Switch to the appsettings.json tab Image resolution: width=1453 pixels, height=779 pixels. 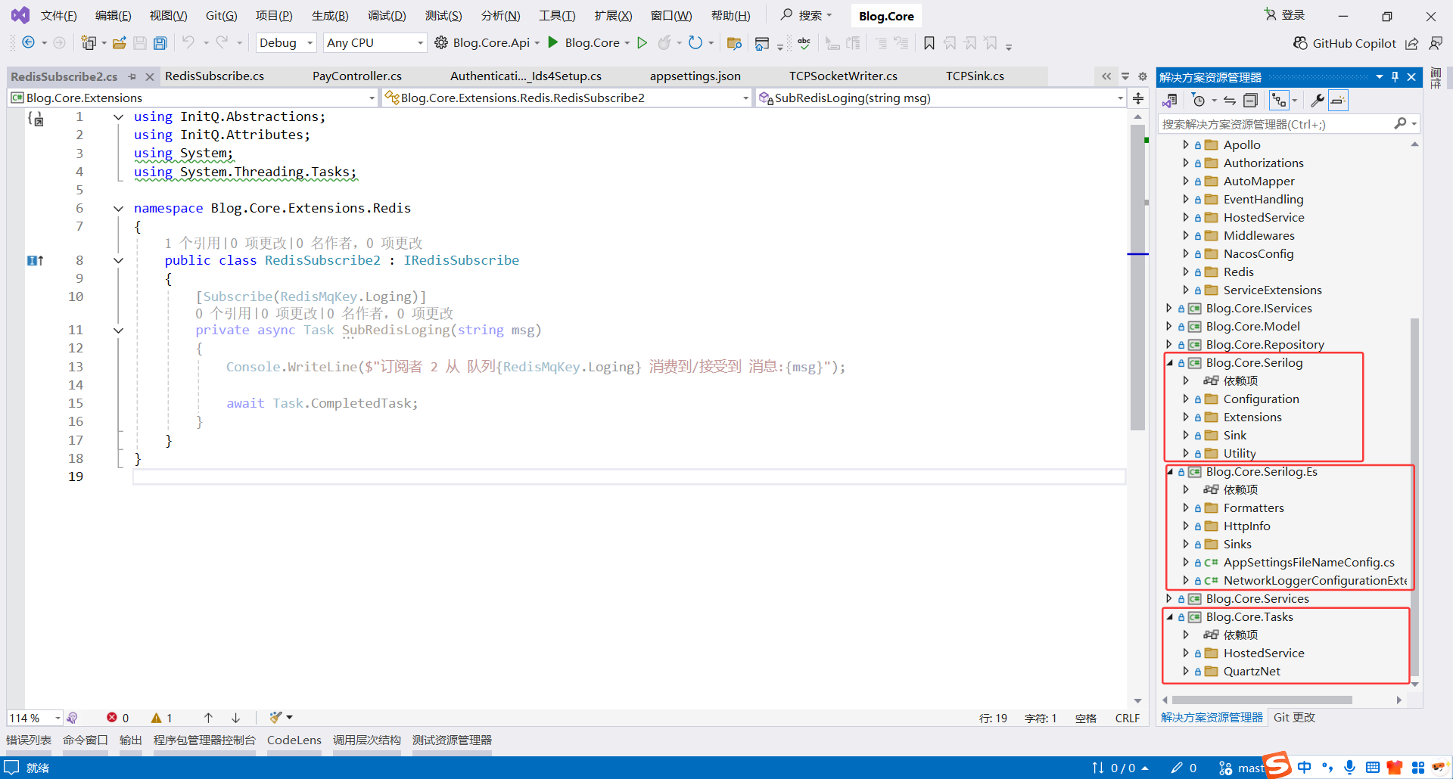(x=695, y=76)
